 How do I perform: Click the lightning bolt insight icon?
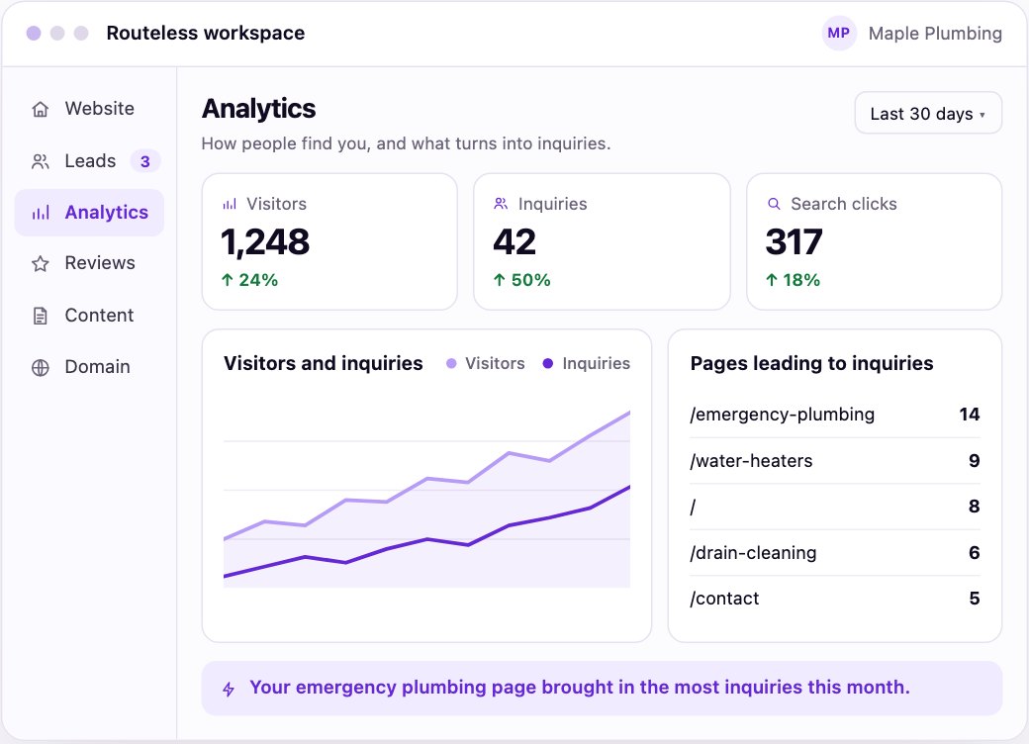tap(229, 689)
